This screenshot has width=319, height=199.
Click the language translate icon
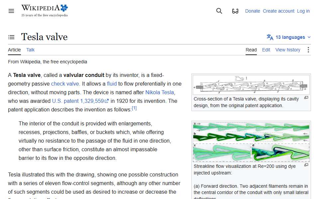[270, 37]
